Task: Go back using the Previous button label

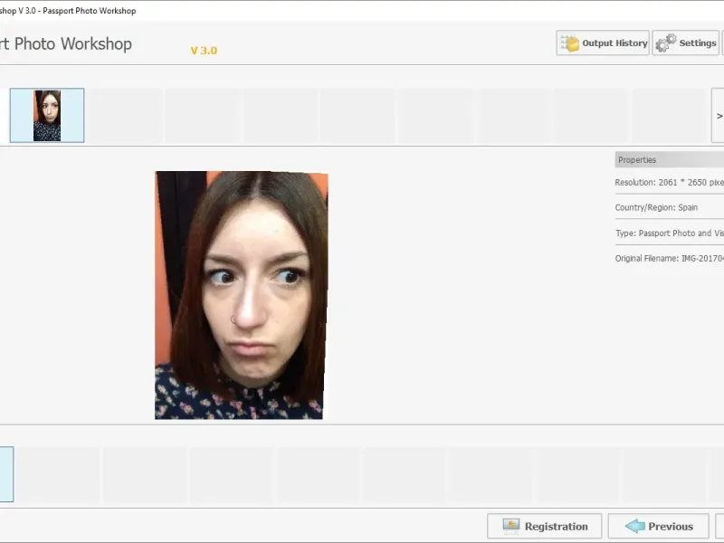Action: click(671, 527)
